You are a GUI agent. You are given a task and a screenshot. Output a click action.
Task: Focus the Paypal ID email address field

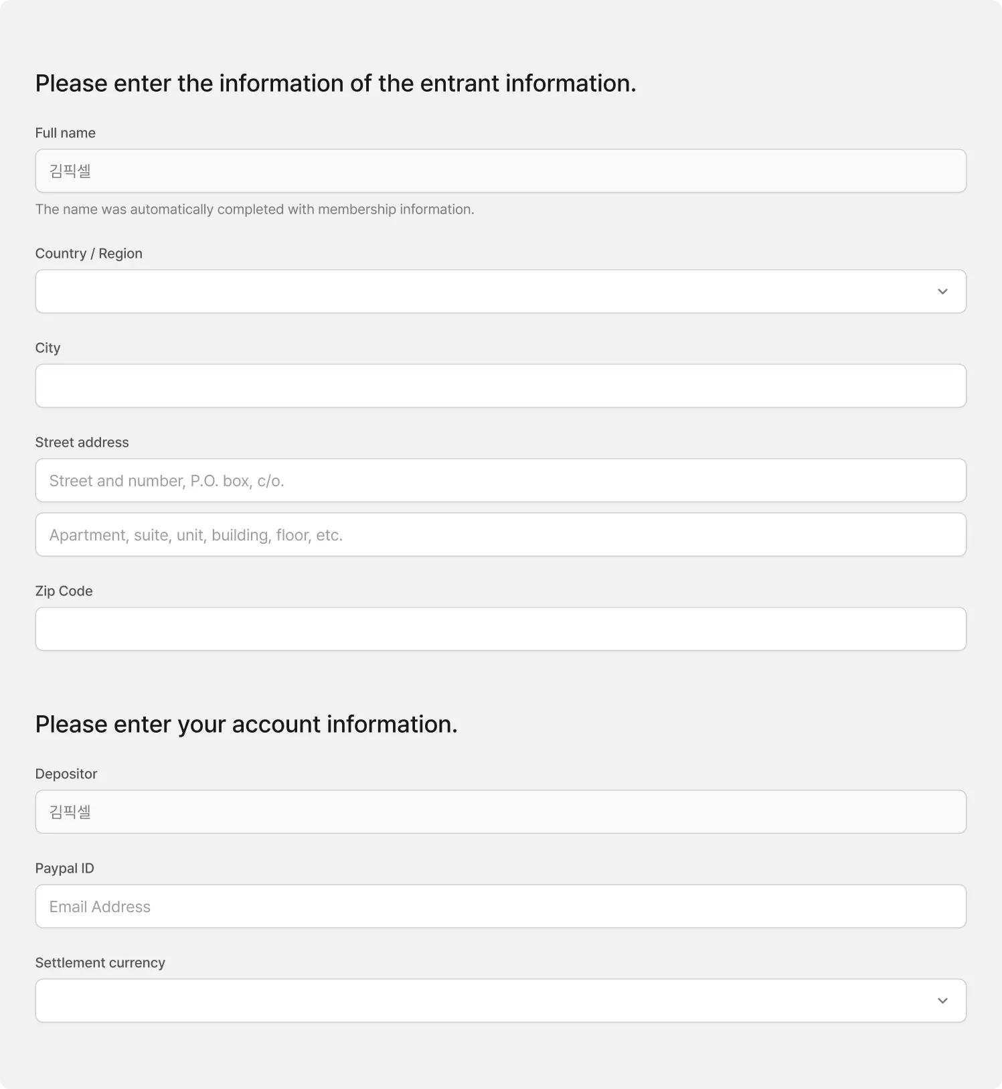[x=500, y=906]
